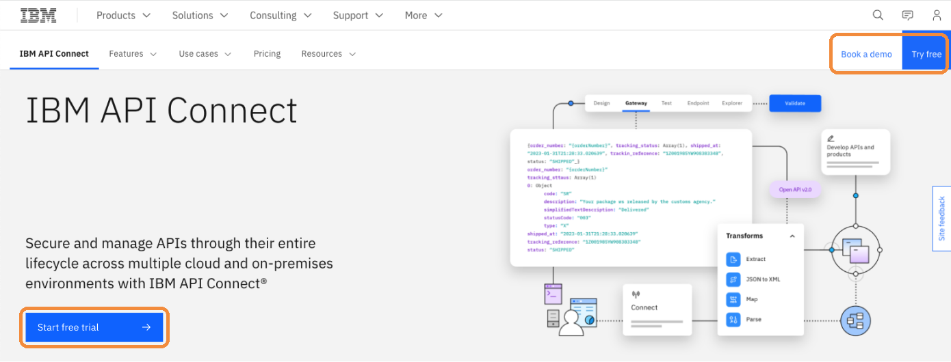
Task: Expand the Solutions menu
Action: click(202, 15)
